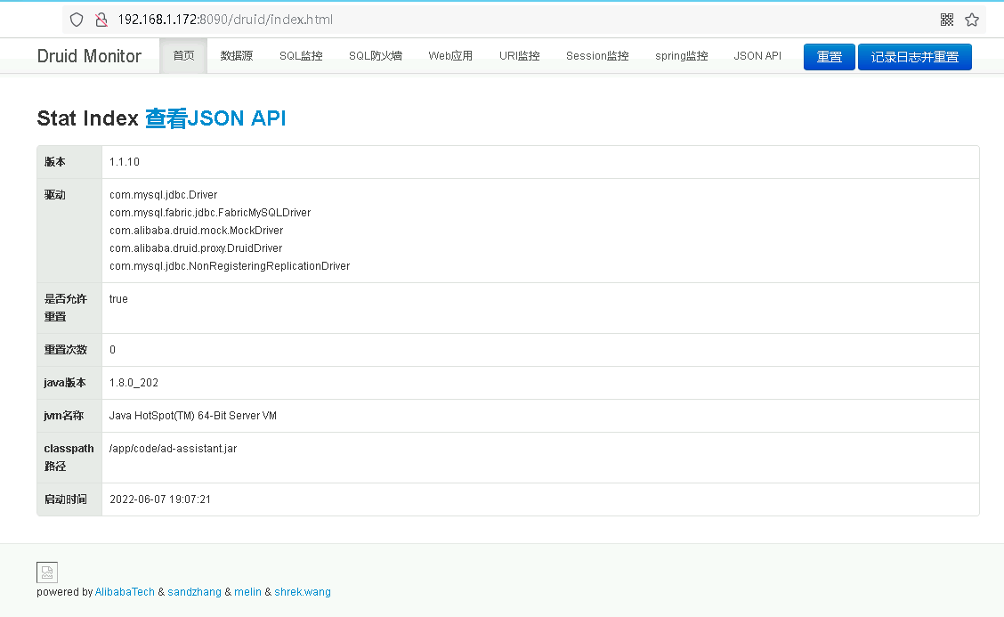Click the Java HotSpot(TM) 64-Bit Server VM value
This screenshot has height=617, width=1004.
[x=193, y=416]
